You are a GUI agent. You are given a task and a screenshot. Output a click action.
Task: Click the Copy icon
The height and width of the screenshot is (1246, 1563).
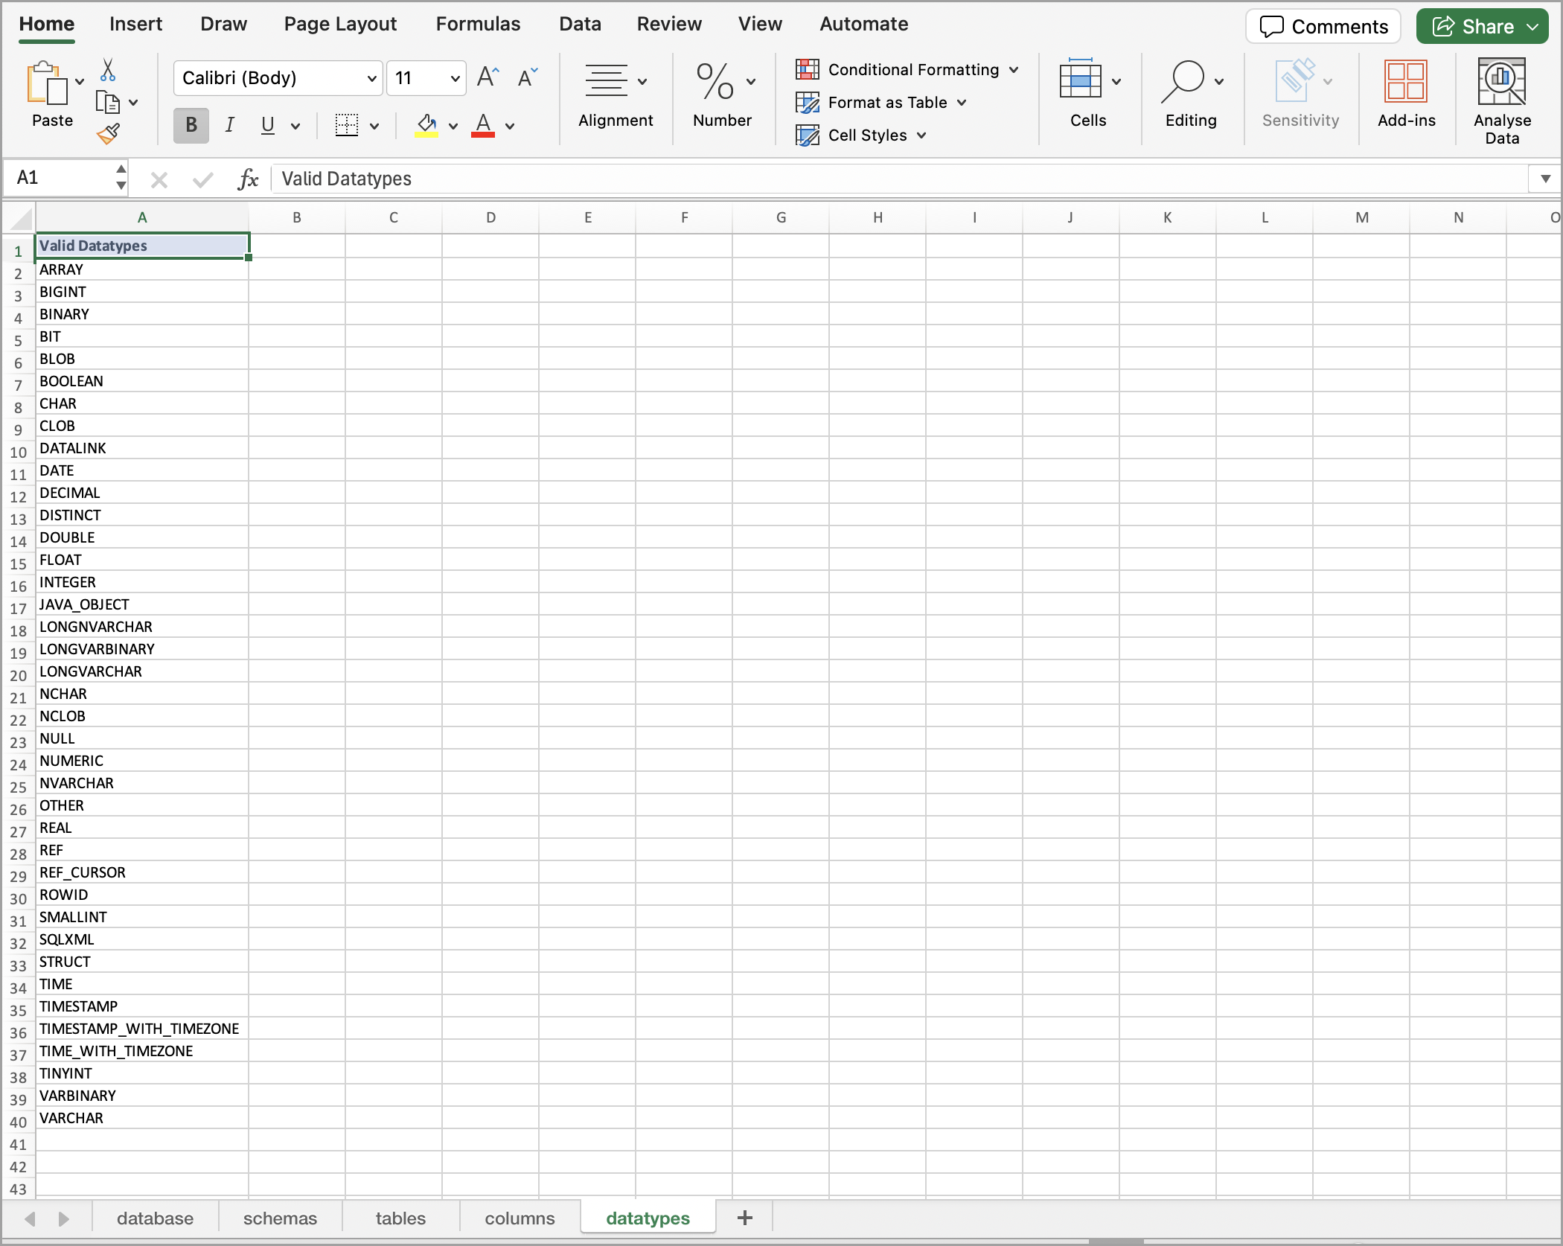(x=107, y=102)
